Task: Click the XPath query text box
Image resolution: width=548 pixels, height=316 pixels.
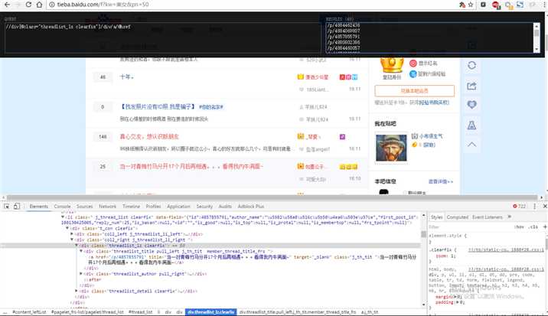Action: click(162, 37)
